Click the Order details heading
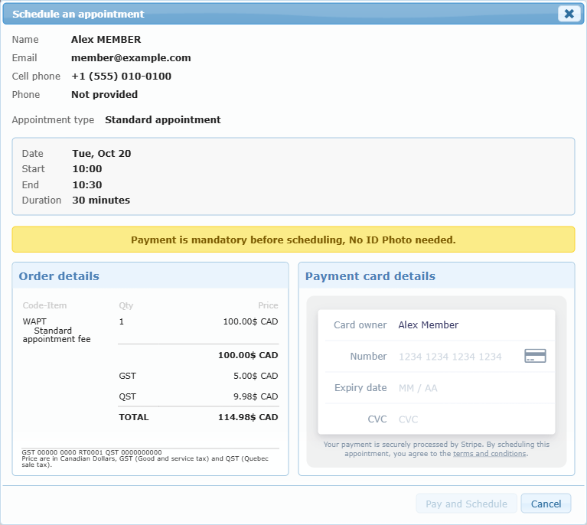 (x=59, y=276)
